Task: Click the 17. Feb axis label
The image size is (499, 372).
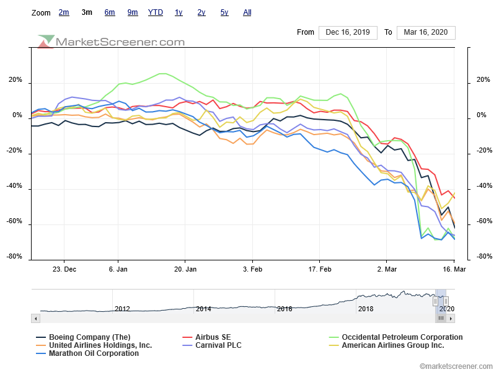Action: tap(320, 269)
